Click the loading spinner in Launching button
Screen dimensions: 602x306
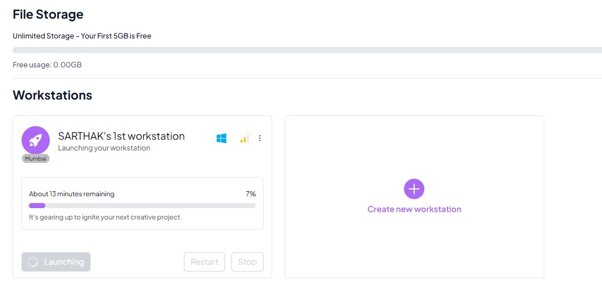(x=33, y=262)
